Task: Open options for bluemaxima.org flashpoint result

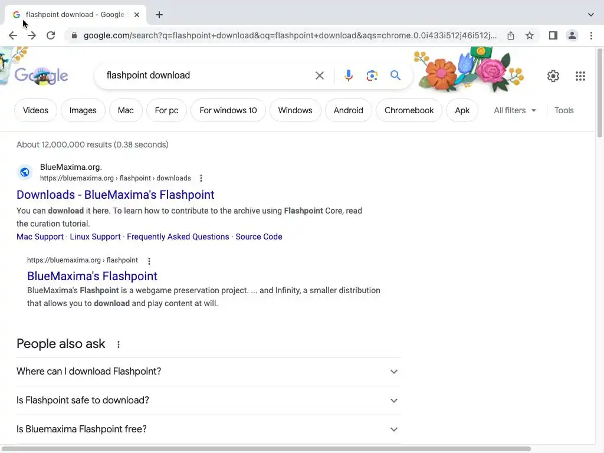Action: pyautogui.click(x=149, y=261)
